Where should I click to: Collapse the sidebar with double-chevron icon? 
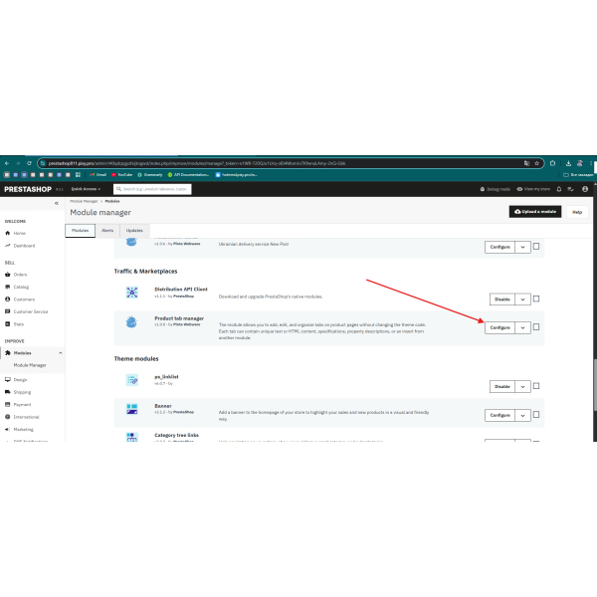(x=57, y=203)
